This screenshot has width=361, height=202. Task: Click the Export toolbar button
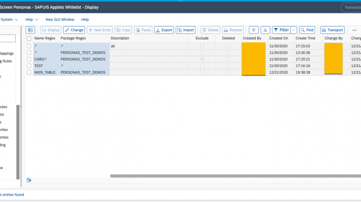click(x=164, y=30)
